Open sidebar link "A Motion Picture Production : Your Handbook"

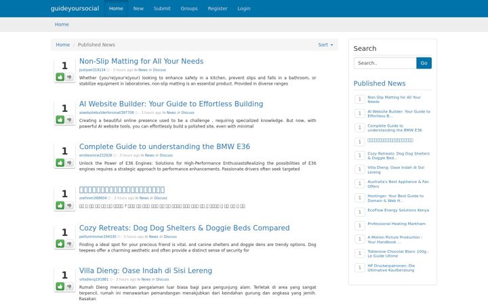[x=395, y=239]
